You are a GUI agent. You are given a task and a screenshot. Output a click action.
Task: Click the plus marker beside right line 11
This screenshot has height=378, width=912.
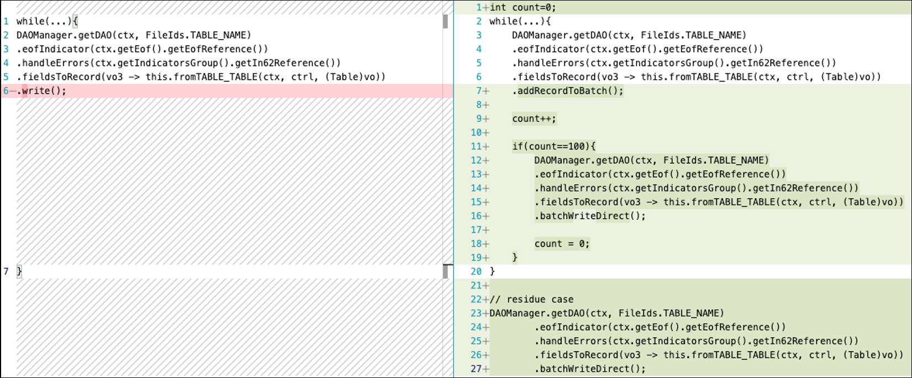coord(486,147)
